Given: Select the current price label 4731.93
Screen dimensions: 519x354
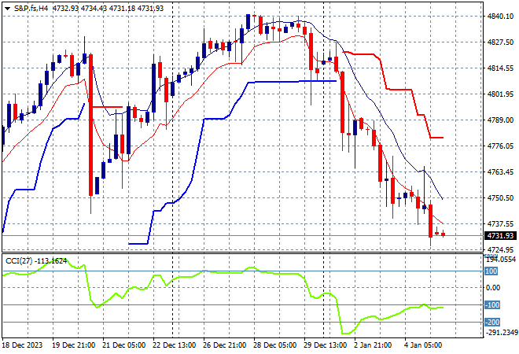Looking at the screenshot, I should pyautogui.click(x=500, y=236).
